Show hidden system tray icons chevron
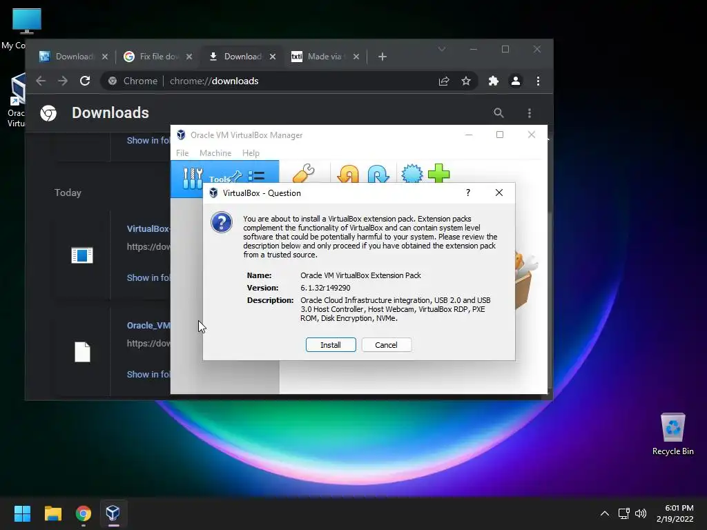The width and height of the screenshot is (707, 530). coord(605,513)
